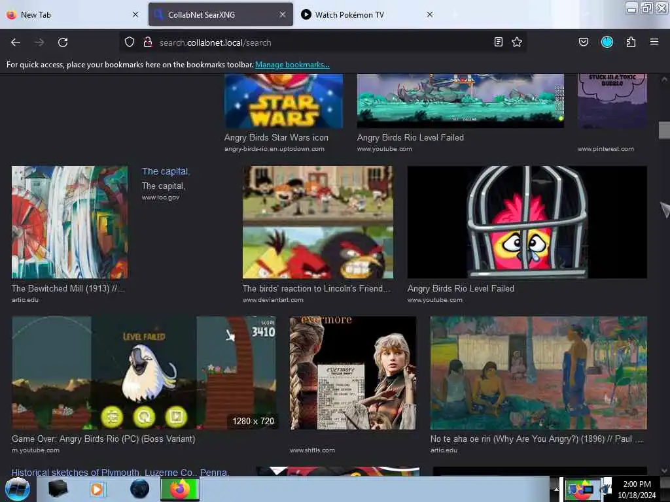Bookmark this page with the star icon
The height and width of the screenshot is (502, 670).
[x=517, y=42]
